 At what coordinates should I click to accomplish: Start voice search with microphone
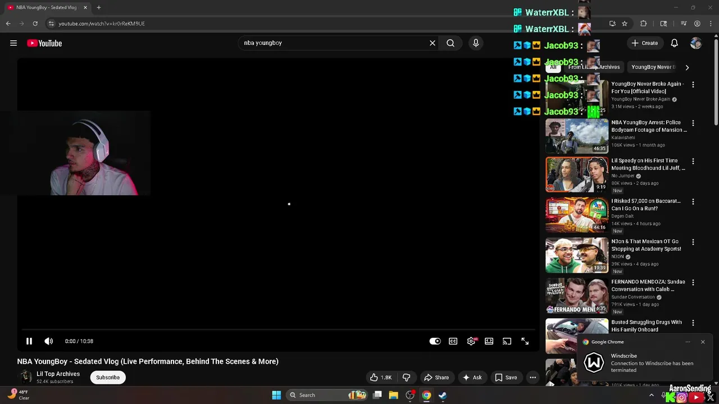476,43
